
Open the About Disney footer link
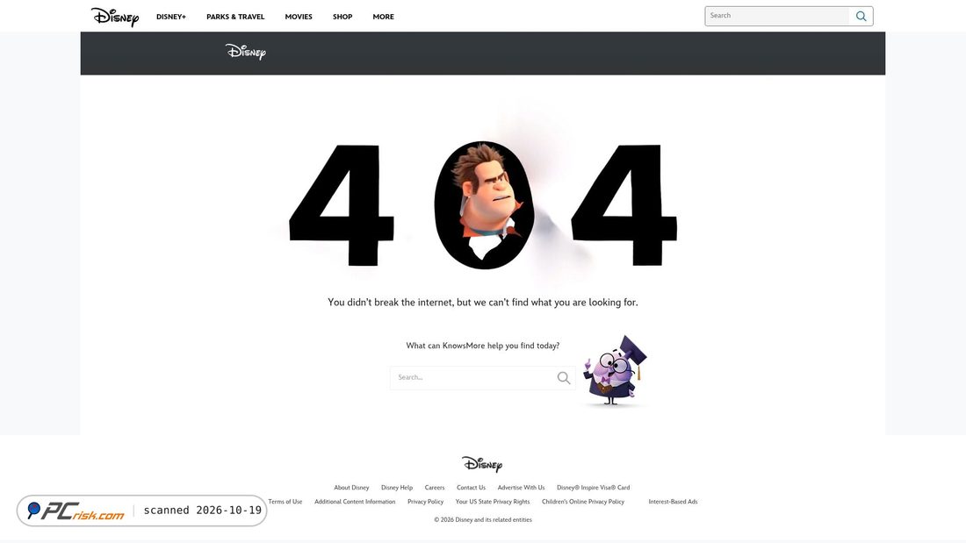[x=351, y=488]
